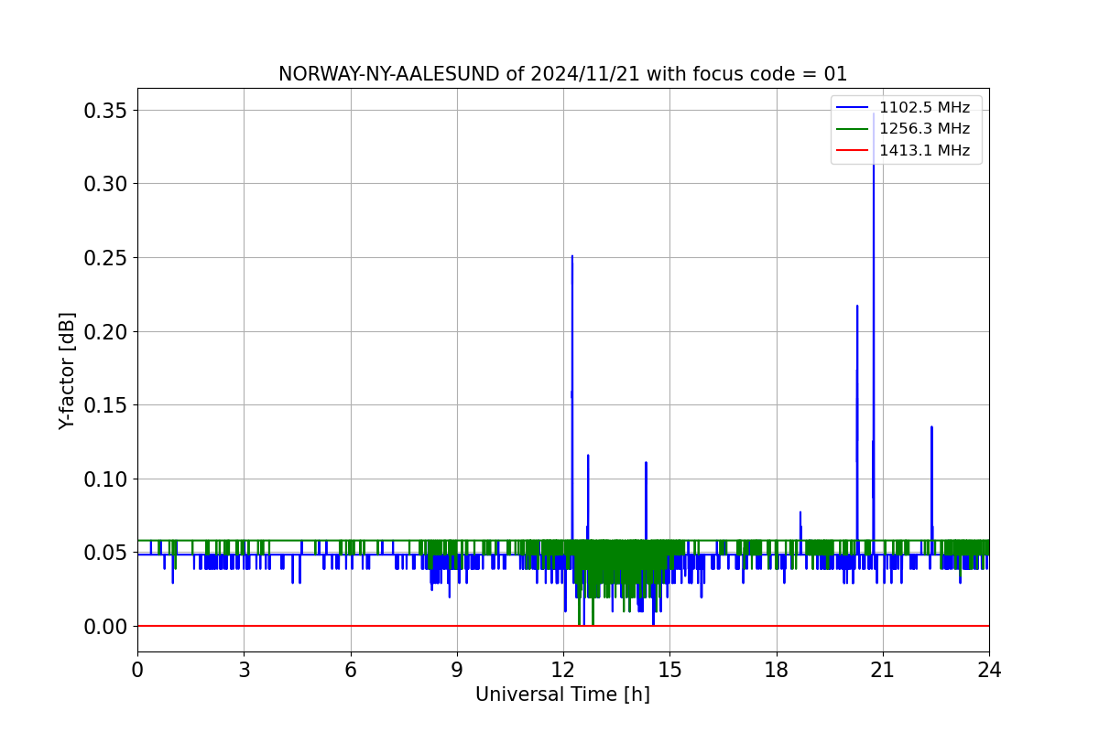Click the 15 hour x-axis tick label
1099x732 pixels.
click(669, 669)
